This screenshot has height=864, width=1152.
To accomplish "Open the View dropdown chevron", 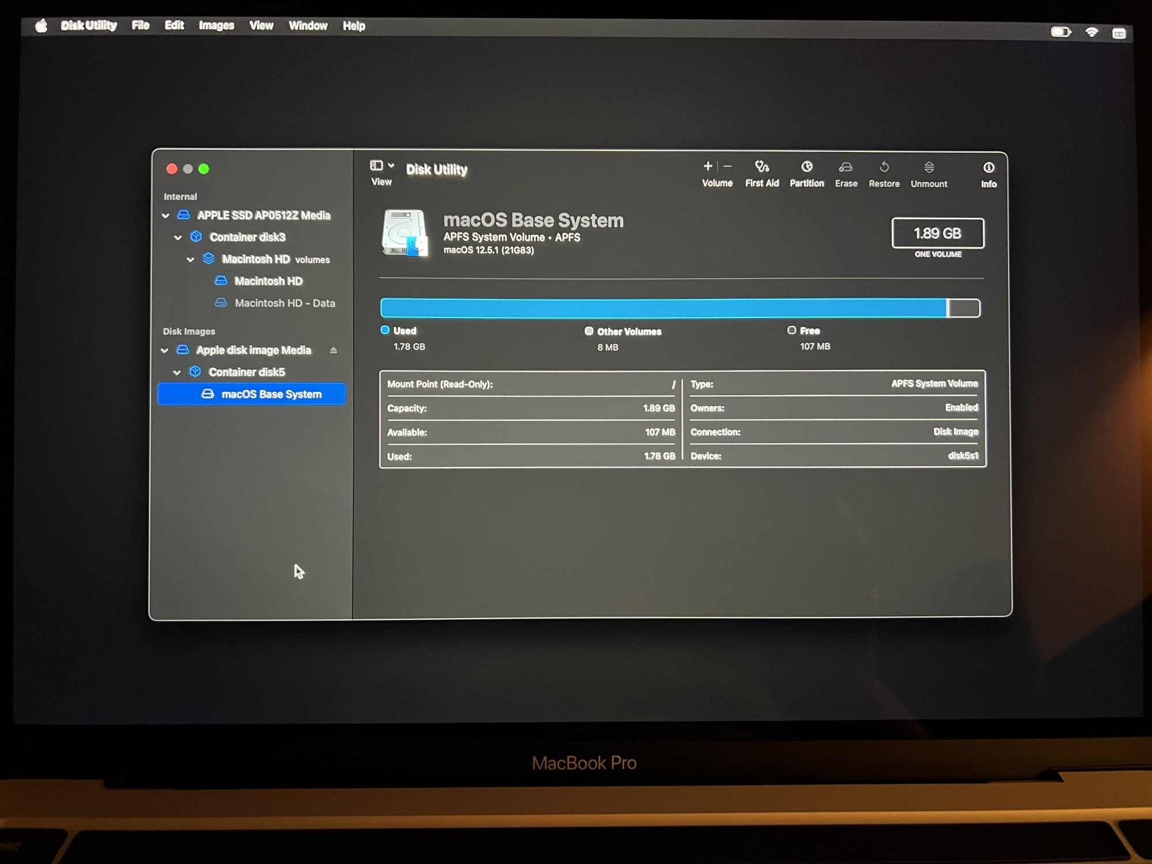I will point(392,165).
